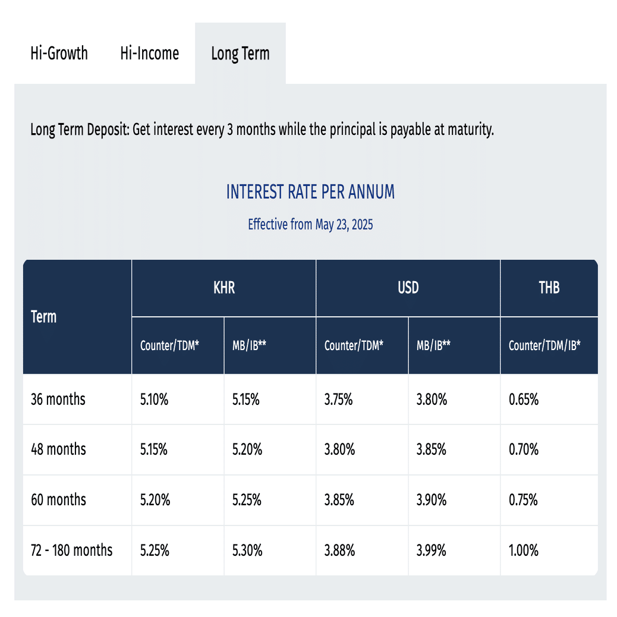The image size is (617, 617).
Task: Click the 1.00% THB rate cell
Action: tap(524, 550)
